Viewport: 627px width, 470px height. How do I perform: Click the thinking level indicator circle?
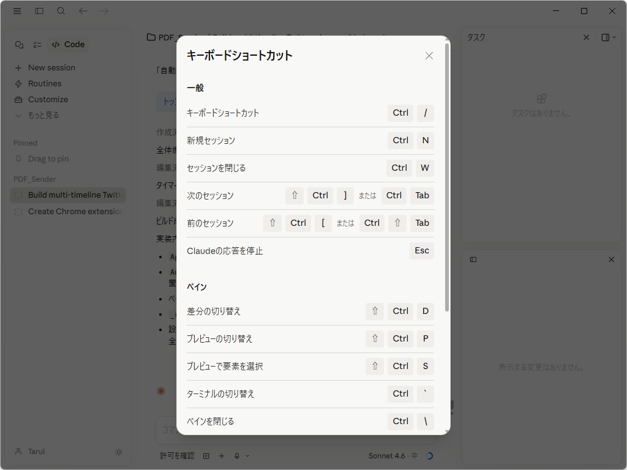point(429,455)
